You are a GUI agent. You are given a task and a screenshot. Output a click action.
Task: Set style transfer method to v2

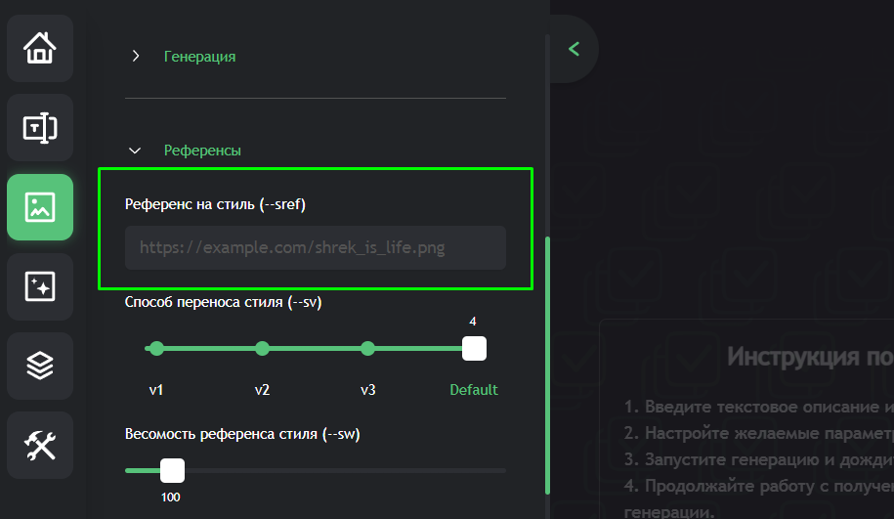click(x=262, y=349)
